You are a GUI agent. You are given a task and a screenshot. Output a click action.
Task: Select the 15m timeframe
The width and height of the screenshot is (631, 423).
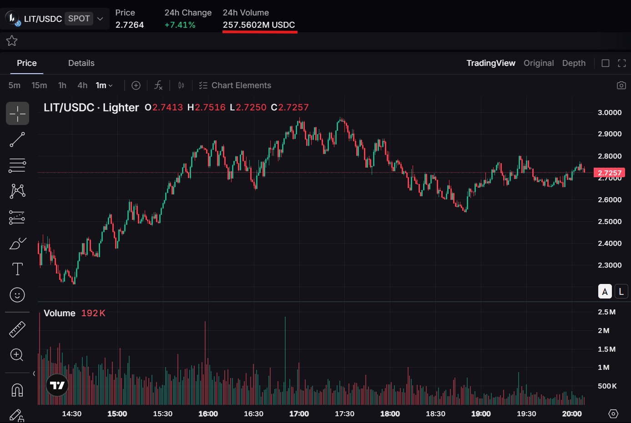coord(39,85)
